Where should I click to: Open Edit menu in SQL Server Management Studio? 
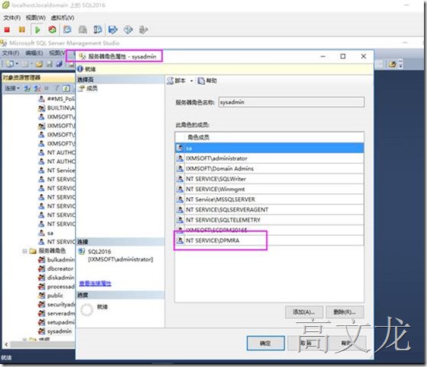click(x=34, y=53)
